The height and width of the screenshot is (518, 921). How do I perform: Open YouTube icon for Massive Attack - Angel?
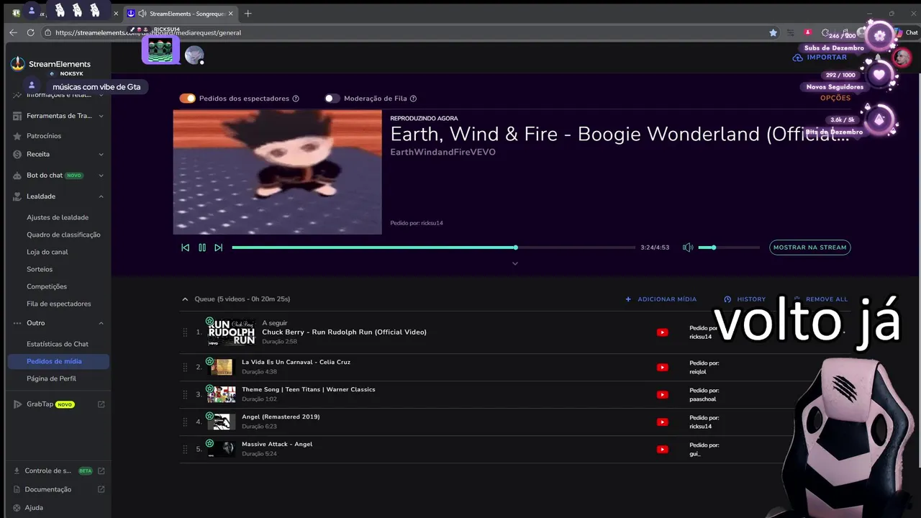pos(663,450)
